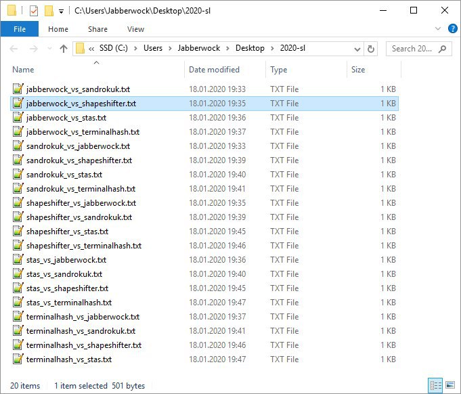Screen dimensions: 461x394
Task: Click the terminalhash_vs_shapeshifter.txt file name
Action: pyautogui.click(x=84, y=345)
